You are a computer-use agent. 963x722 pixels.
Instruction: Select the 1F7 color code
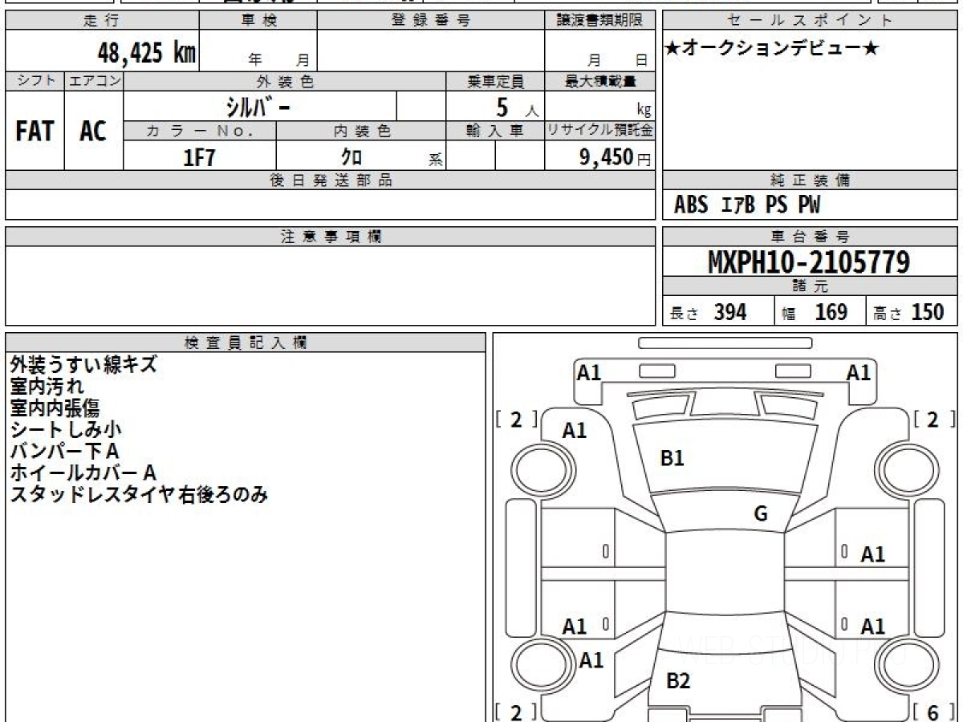(199, 157)
